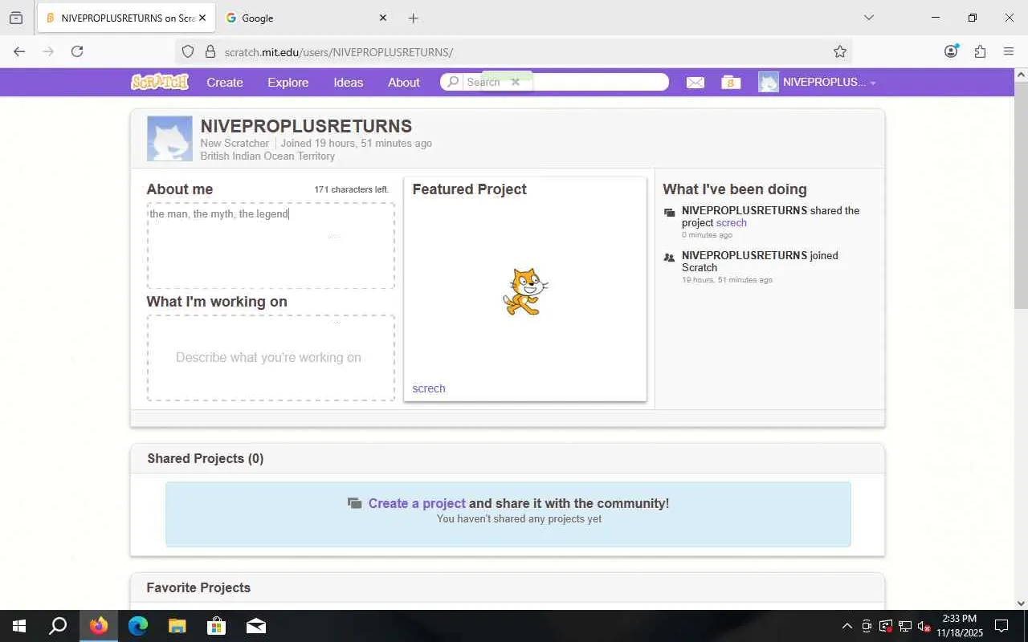The image size is (1028, 642).
Task: Click the network icon in system tray
Action: click(x=904, y=626)
